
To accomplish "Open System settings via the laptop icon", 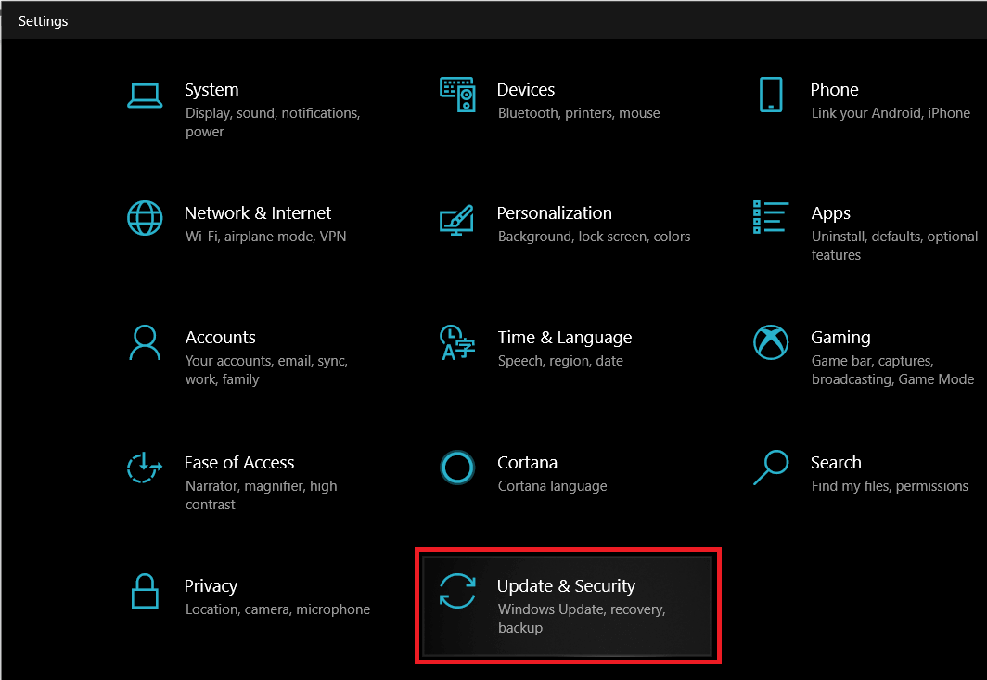I will pos(145,94).
